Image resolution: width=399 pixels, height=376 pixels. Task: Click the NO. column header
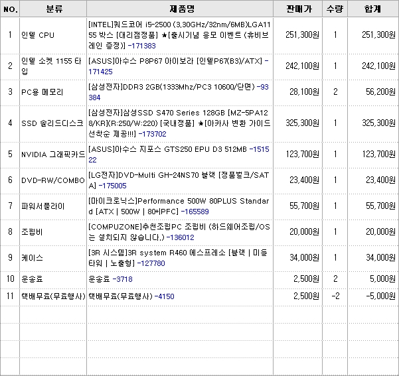coord(11,9)
